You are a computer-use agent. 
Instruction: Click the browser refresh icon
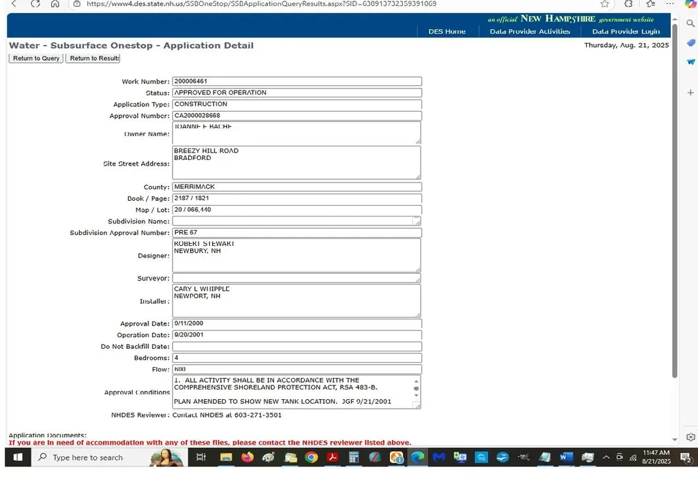point(35,4)
